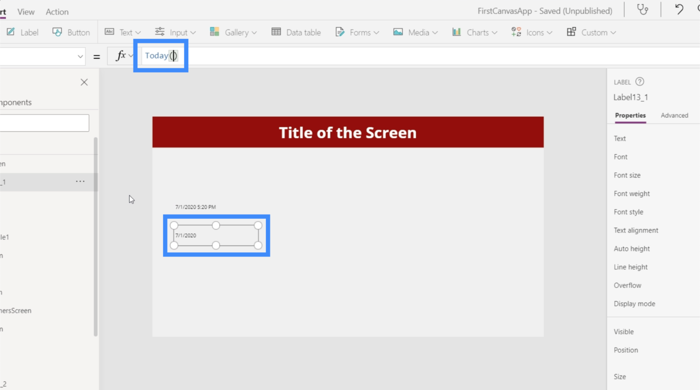Expand the Gallery dropdown chevron
The image size is (700, 390).
[x=254, y=32]
